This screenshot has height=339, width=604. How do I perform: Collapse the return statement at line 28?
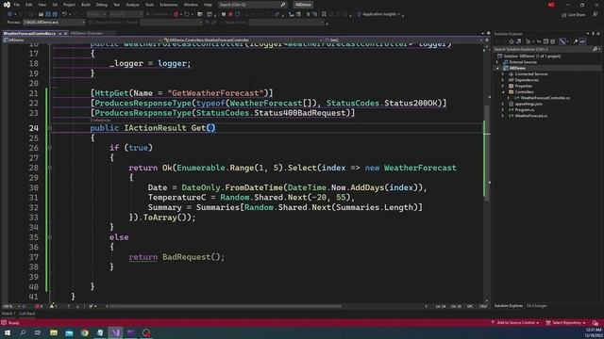pos(50,168)
